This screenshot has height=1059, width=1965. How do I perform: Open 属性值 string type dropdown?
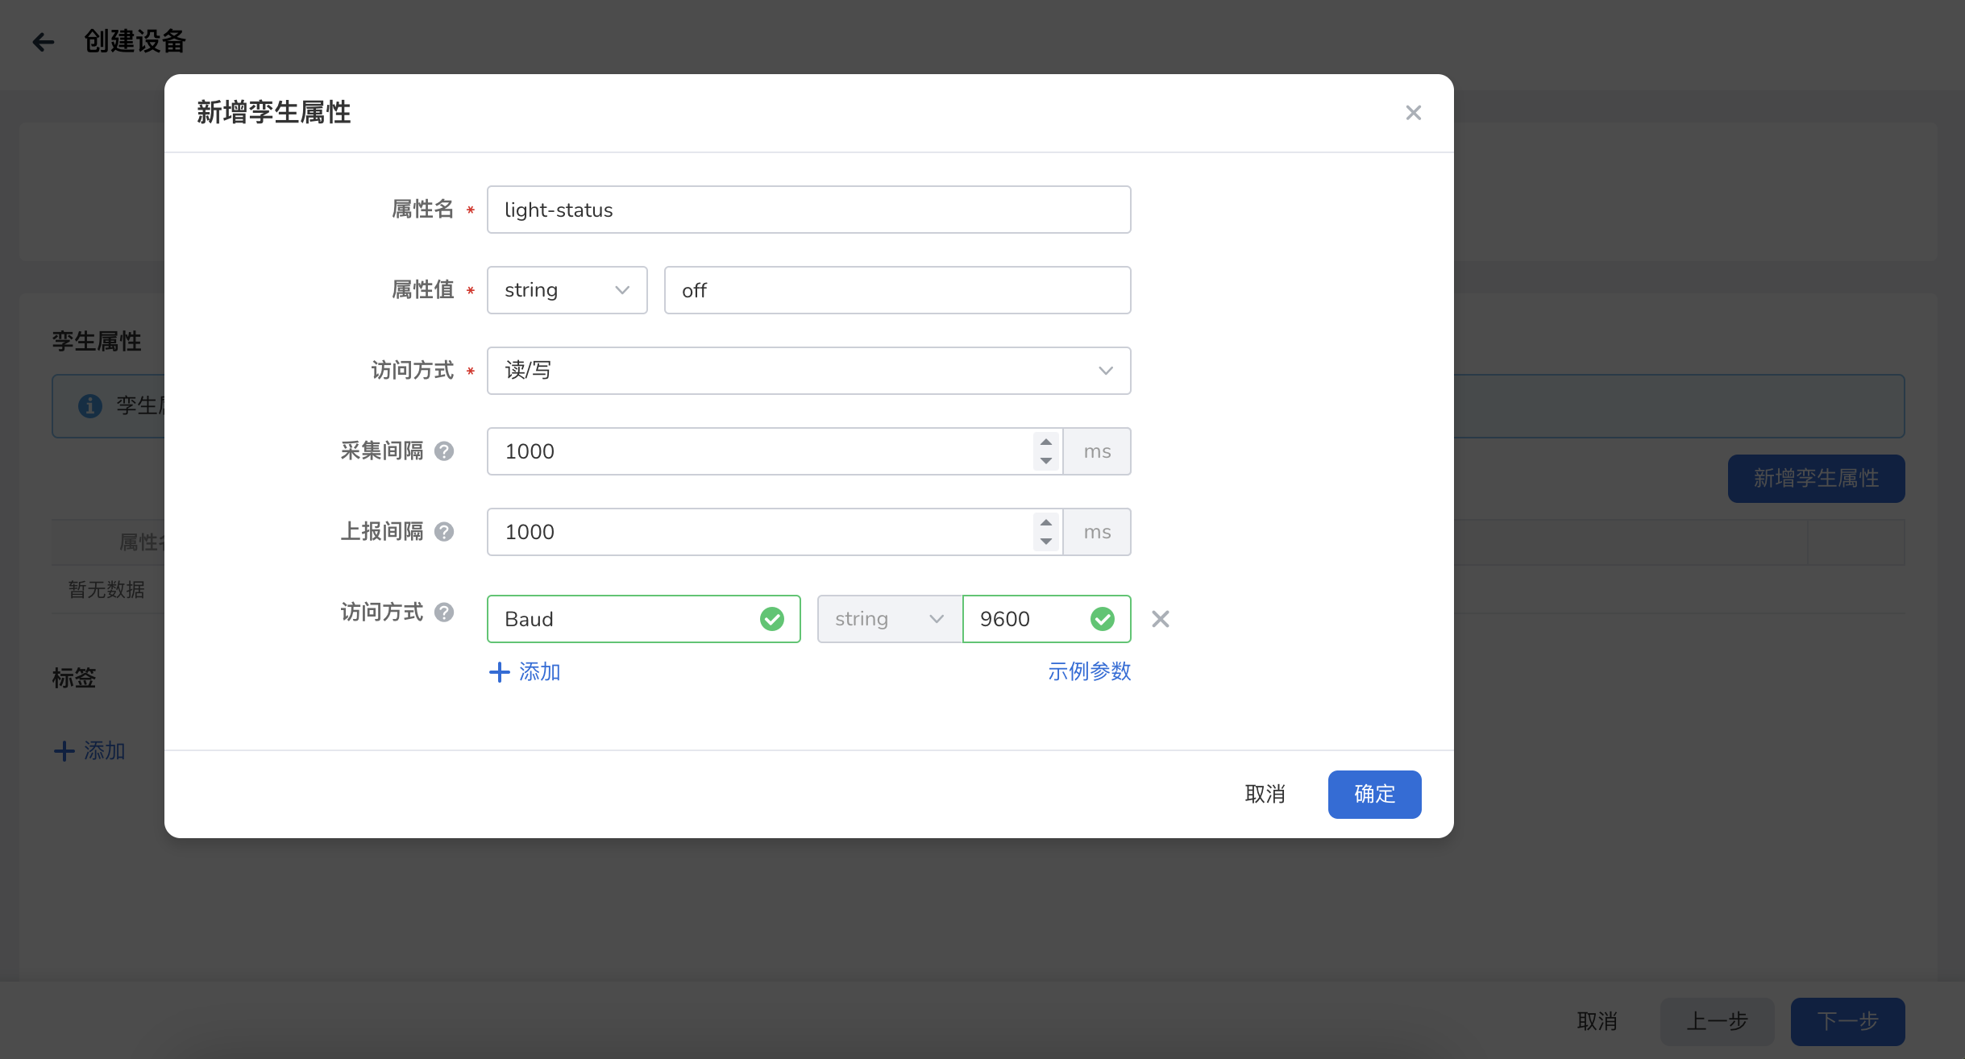coord(567,290)
